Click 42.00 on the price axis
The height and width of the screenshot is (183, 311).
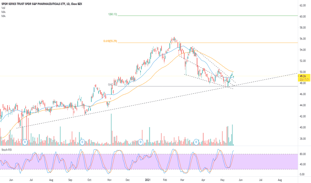point(303,116)
